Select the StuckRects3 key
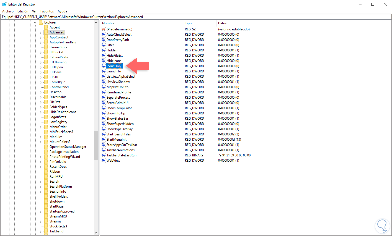Image resolution: width=392 pixels, height=236 pixels. coord(58,226)
